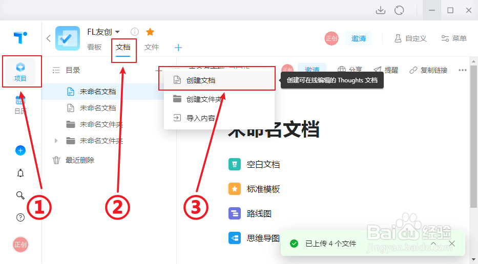Switch to the 看板 tab
The height and width of the screenshot is (264, 478).
point(94,47)
